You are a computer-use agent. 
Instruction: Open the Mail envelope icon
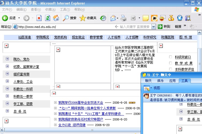click(113, 18)
